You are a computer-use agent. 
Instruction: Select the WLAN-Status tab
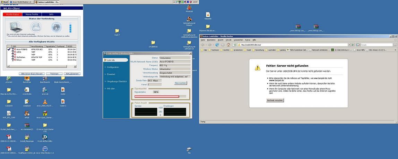pyautogui.click(x=13, y=15)
